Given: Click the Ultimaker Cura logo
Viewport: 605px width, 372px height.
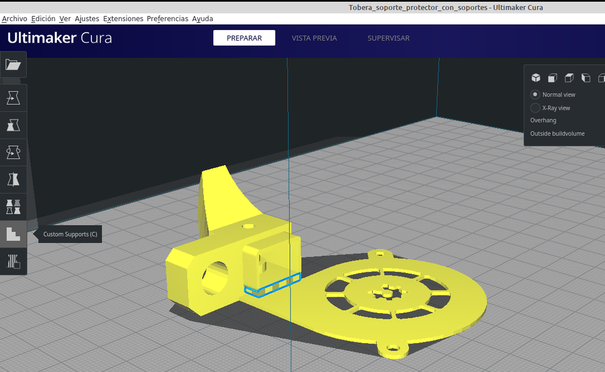Looking at the screenshot, I should (x=60, y=38).
